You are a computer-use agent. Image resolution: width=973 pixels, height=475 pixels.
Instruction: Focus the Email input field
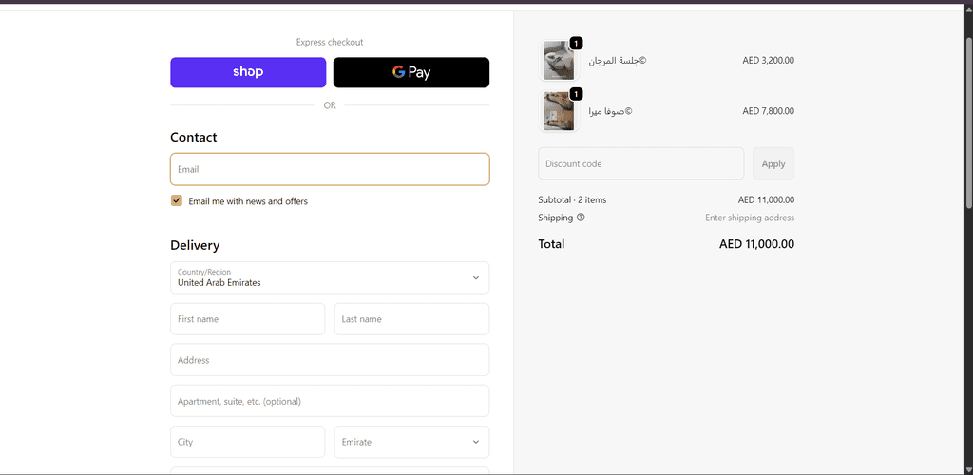coord(330,169)
